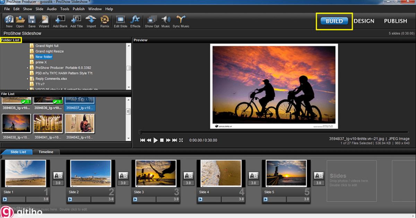Switch to the DESIGN workspace

(364, 21)
